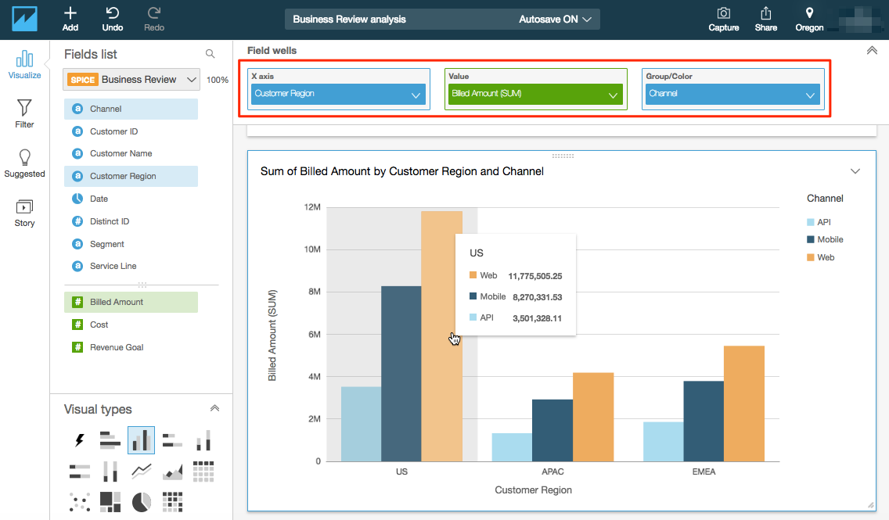The height and width of the screenshot is (520, 889).
Task: Click the Undo button
Action: pos(112,19)
